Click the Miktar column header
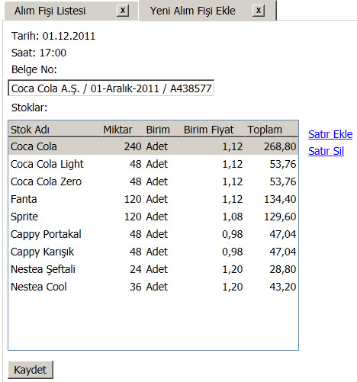The height and width of the screenshot is (382, 357). pos(123,130)
